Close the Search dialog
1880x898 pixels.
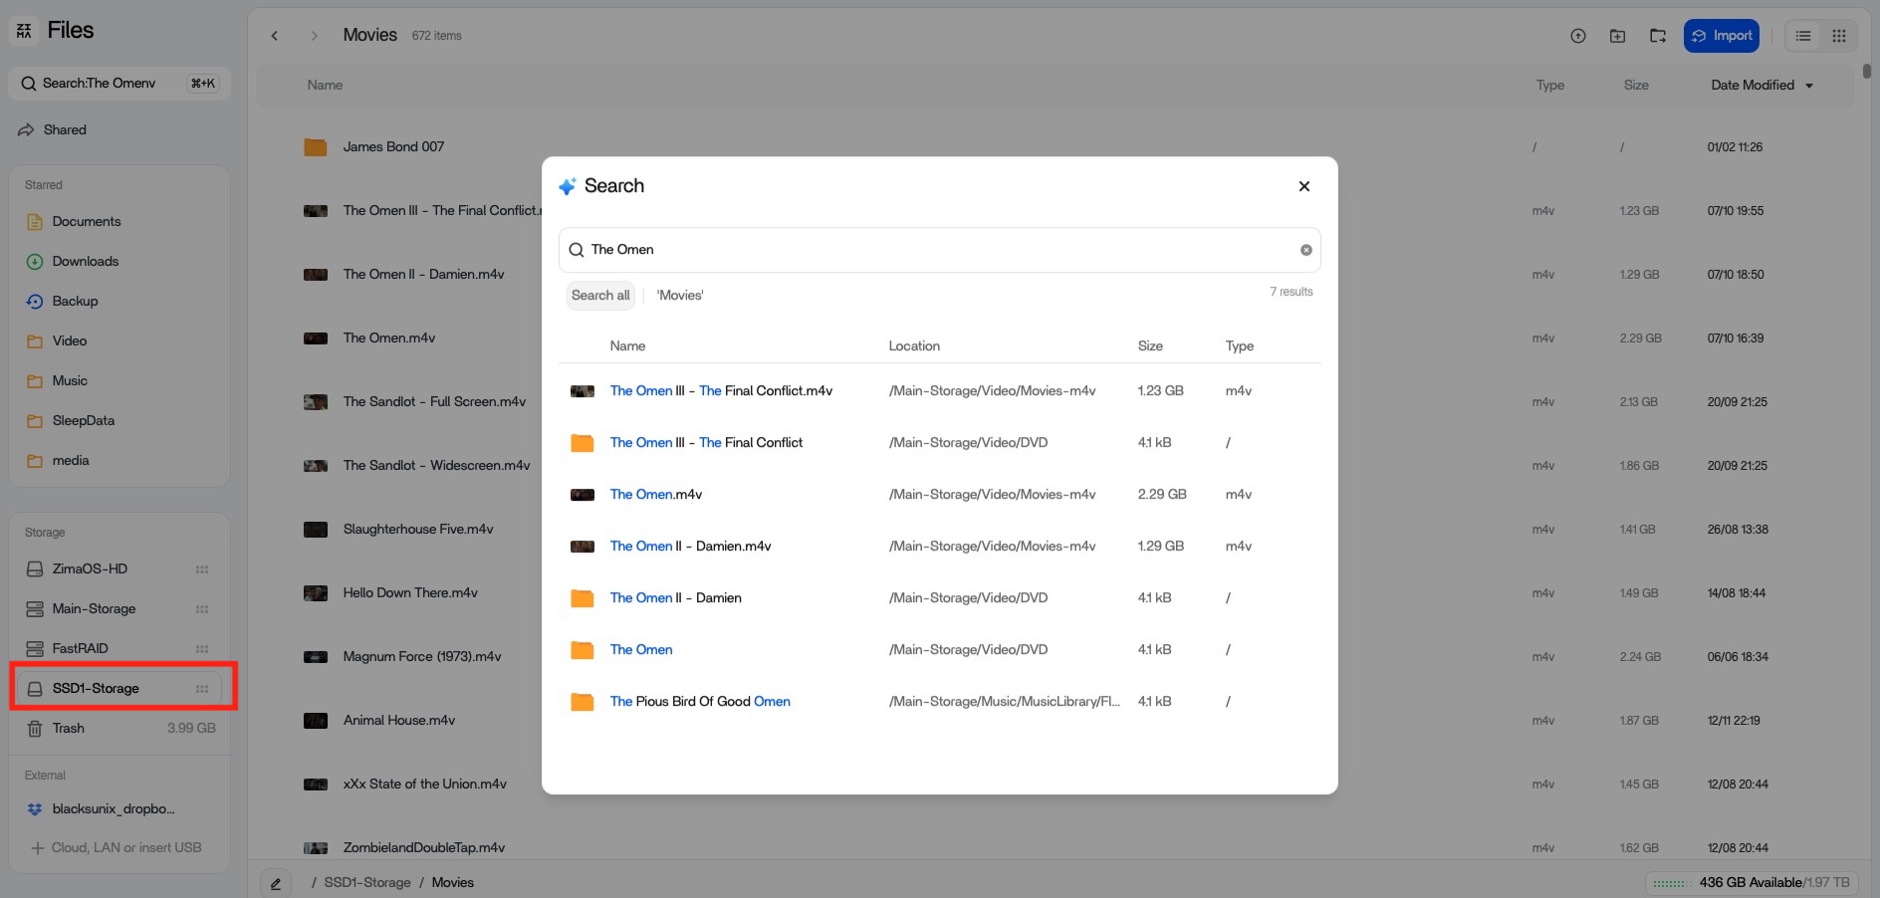[x=1303, y=186]
